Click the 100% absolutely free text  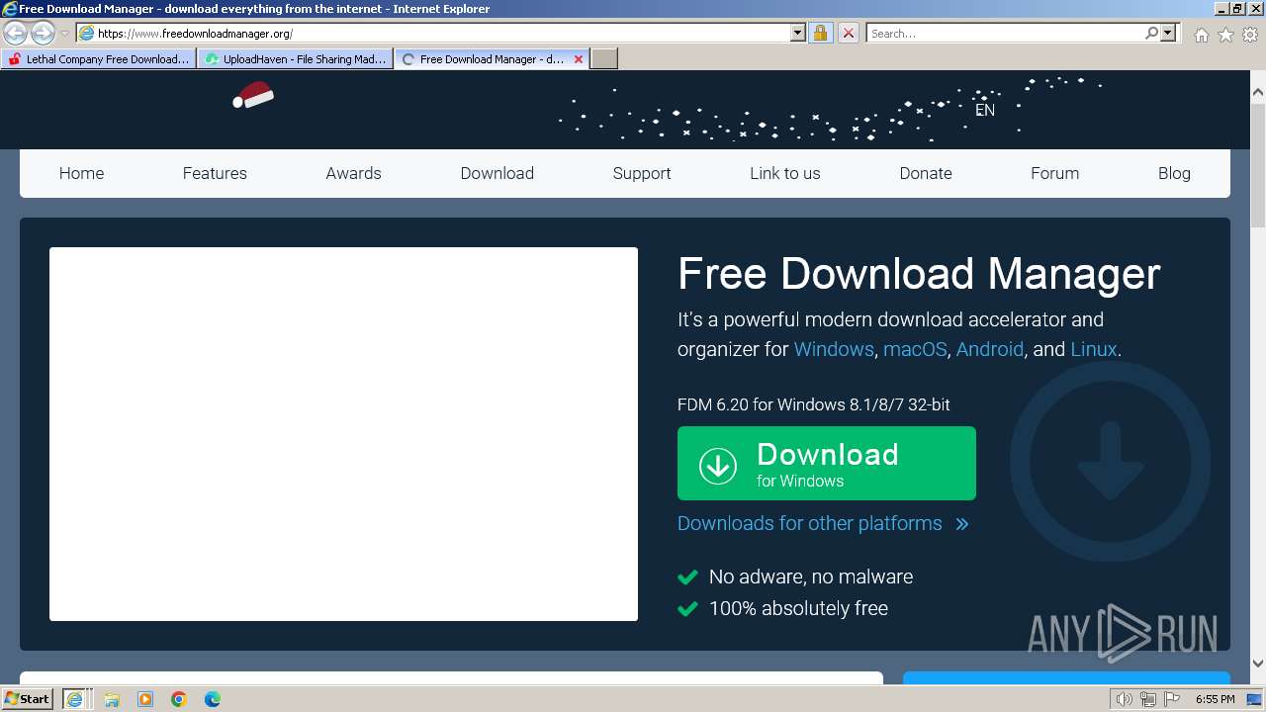(798, 608)
